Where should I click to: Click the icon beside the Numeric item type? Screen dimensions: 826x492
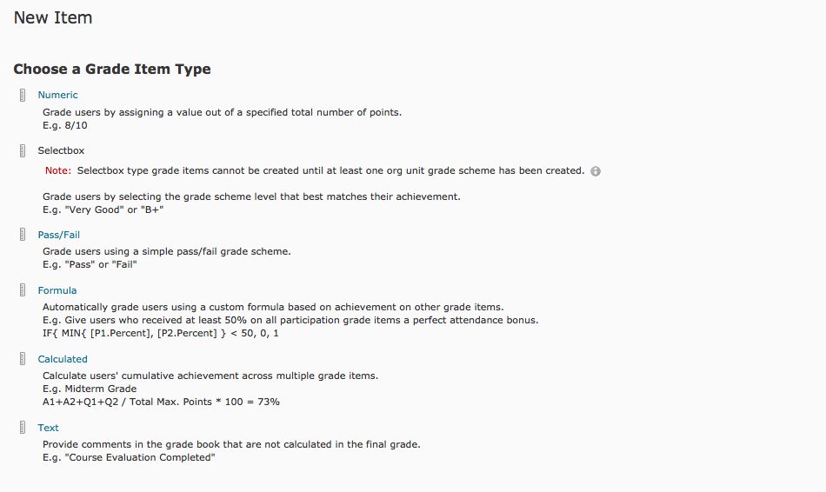(23, 95)
